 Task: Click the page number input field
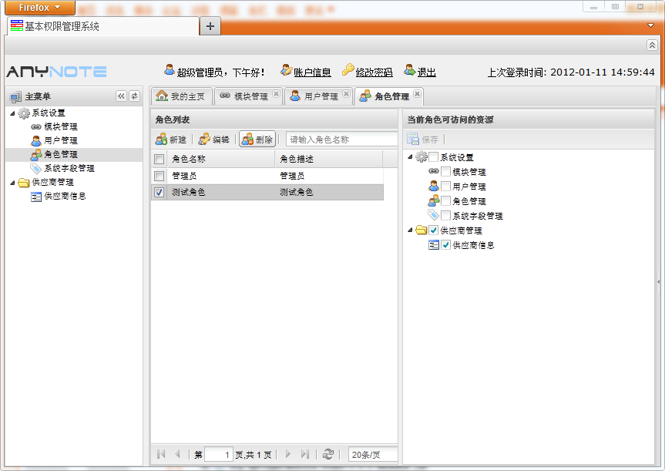coord(218,455)
